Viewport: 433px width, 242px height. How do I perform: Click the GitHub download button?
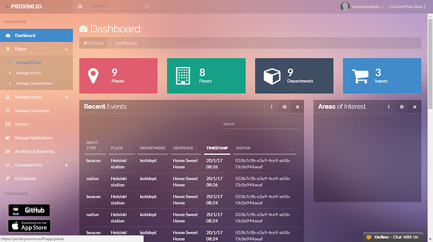(29, 210)
